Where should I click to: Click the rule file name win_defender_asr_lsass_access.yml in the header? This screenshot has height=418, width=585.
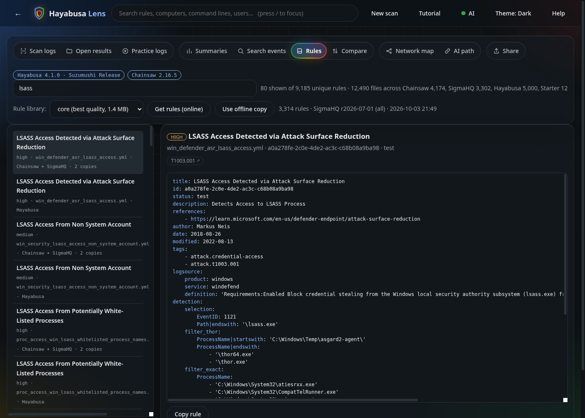pos(215,148)
